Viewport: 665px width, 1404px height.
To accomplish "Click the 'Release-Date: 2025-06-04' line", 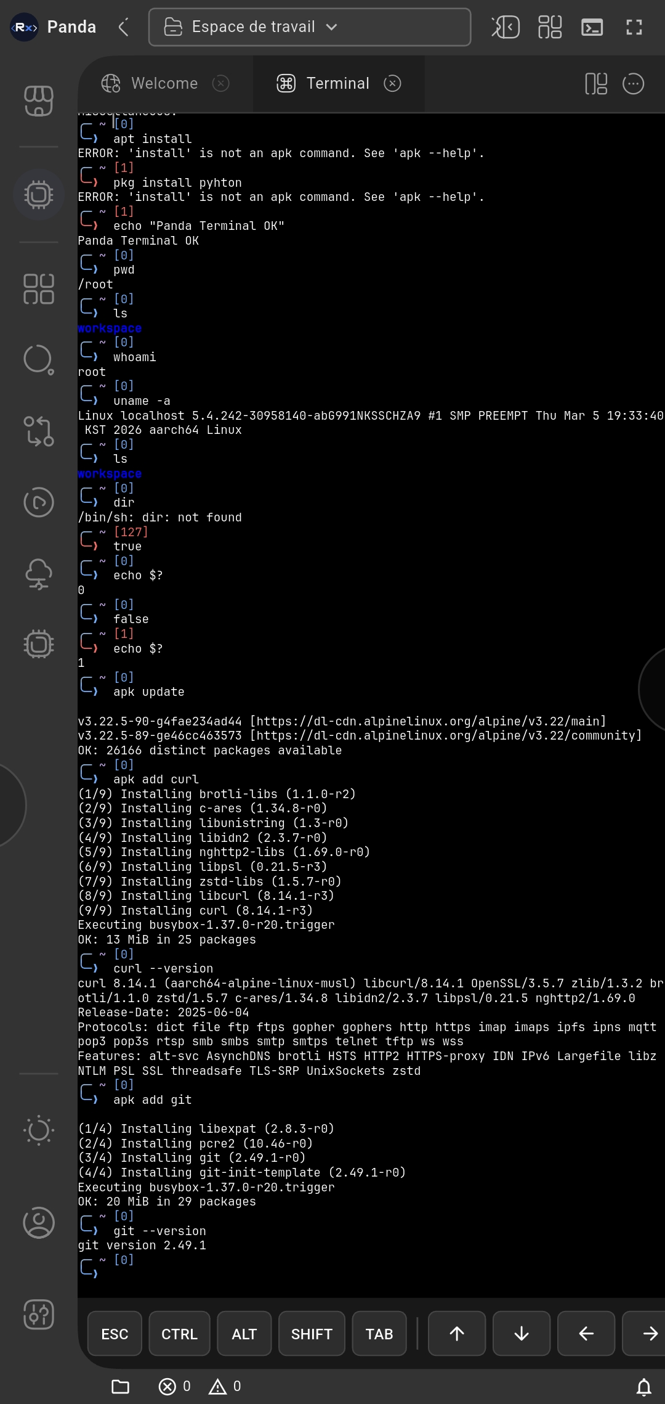I will tap(164, 1013).
